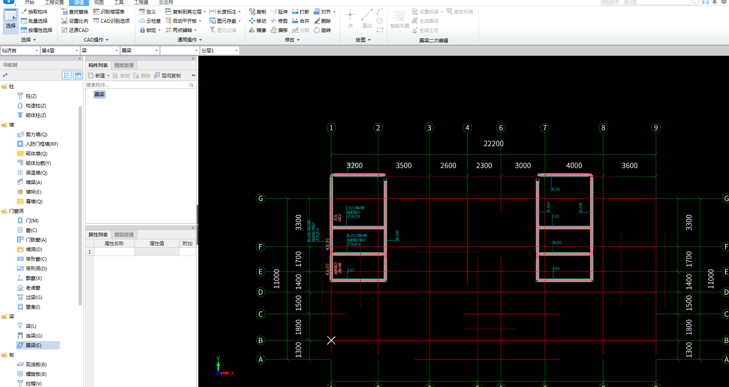Click 层间复制 copy between floors button
This screenshot has height=387, width=729.
click(168, 75)
